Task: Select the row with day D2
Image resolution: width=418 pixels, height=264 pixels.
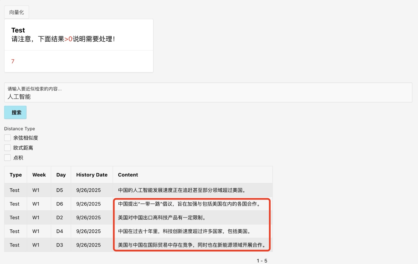Action: [x=59, y=218]
